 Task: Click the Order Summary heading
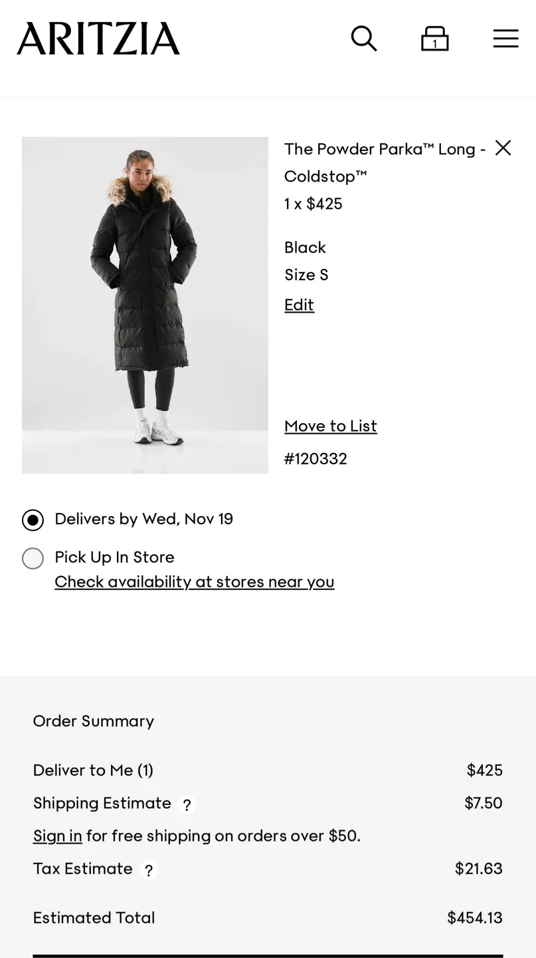click(93, 721)
